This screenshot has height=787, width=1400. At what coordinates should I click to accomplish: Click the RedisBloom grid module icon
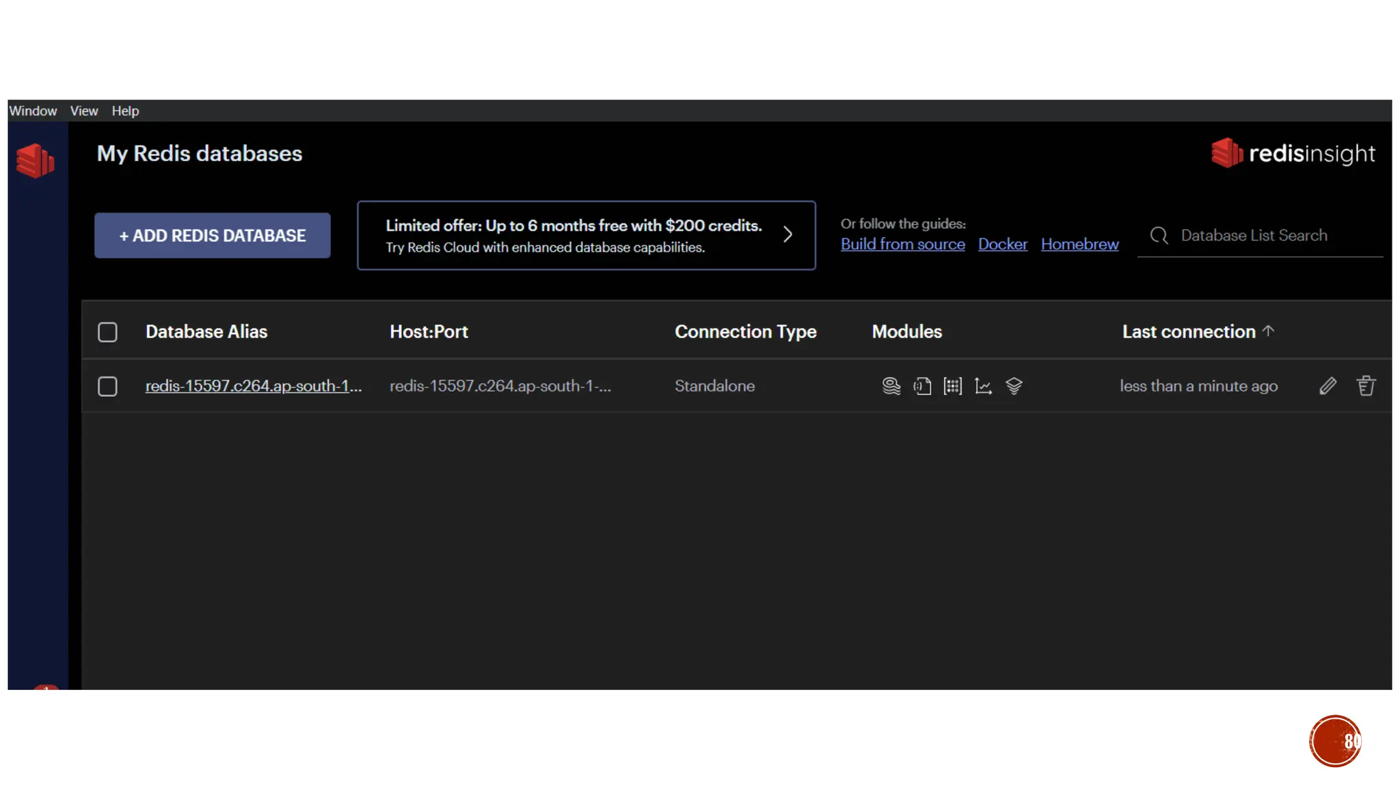(952, 386)
